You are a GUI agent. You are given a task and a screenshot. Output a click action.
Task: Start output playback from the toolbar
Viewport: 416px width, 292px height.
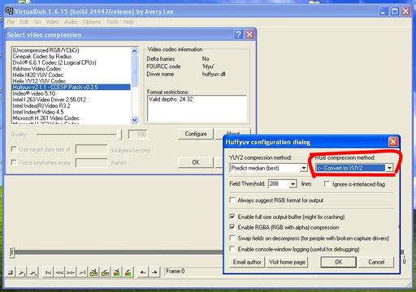pos(33,272)
